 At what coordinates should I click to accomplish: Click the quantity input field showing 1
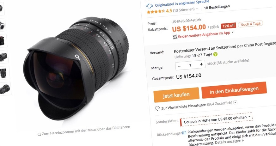(190, 65)
